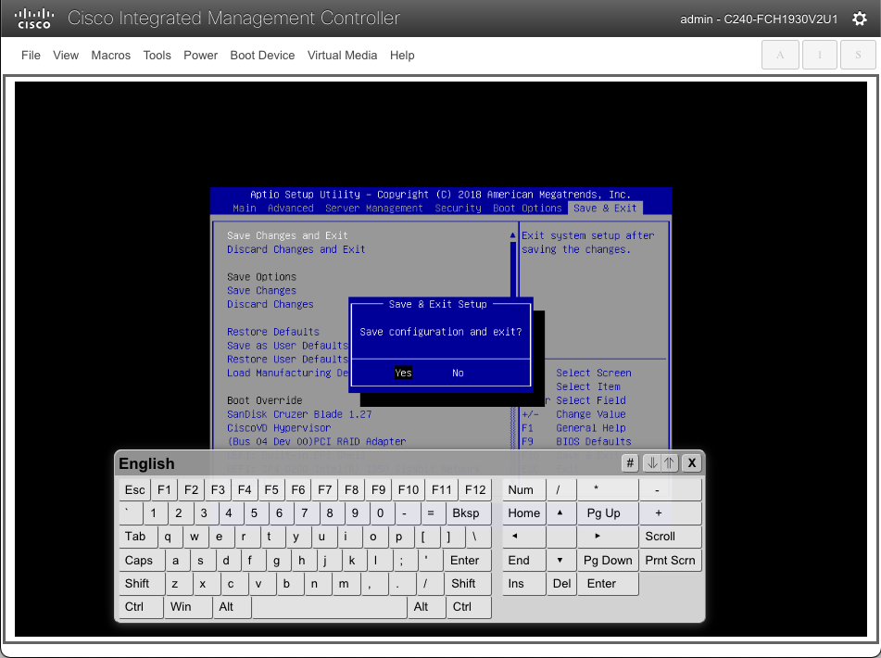The width and height of the screenshot is (881, 658).
Task: Click the End key
Action: coord(523,560)
